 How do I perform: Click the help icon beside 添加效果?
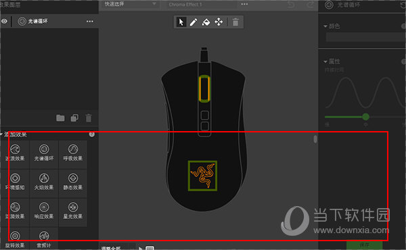coord(91,134)
